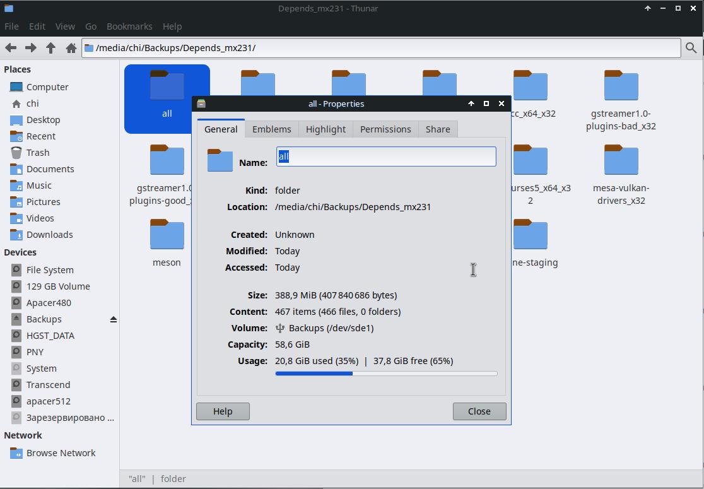Open Browse Network in sidebar
Image resolution: width=704 pixels, height=489 pixels.
pyautogui.click(x=60, y=453)
